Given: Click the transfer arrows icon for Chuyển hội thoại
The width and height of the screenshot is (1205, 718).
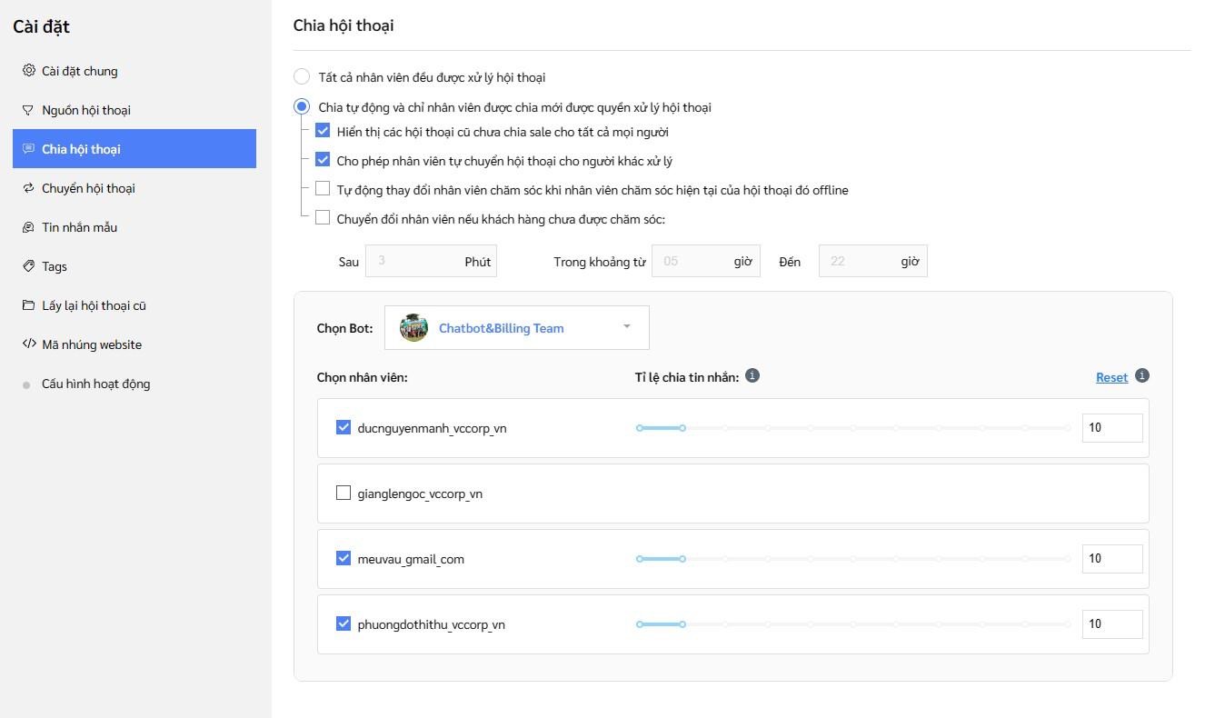Looking at the screenshot, I should pyautogui.click(x=28, y=188).
